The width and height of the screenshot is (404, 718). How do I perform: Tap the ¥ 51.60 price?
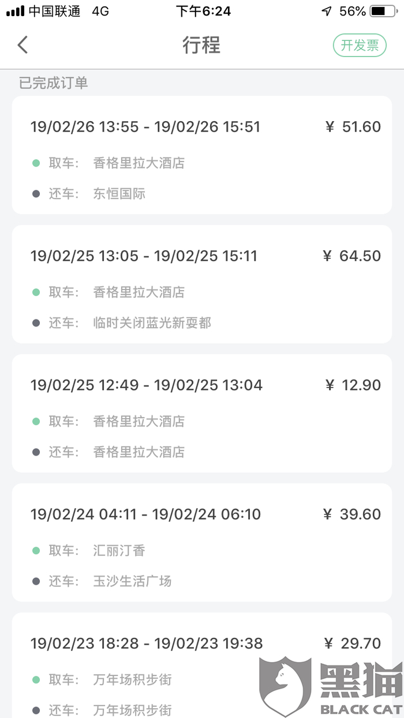tap(353, 127)
